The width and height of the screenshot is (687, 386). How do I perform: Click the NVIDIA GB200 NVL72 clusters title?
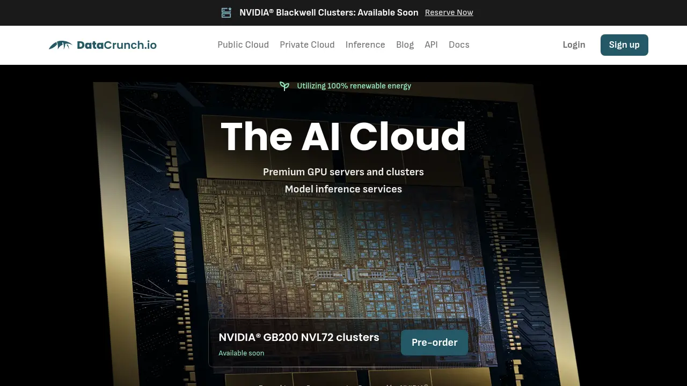coord(299,337)
